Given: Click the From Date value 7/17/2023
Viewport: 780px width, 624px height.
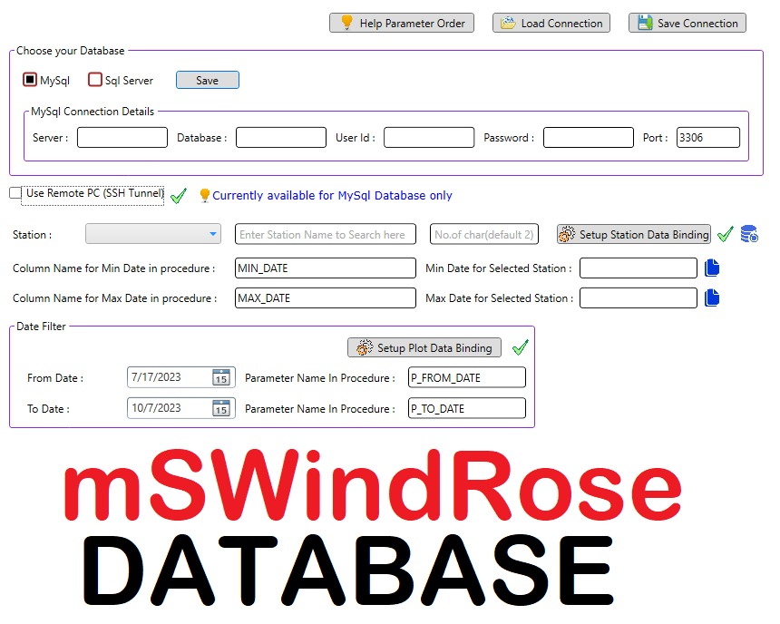Looking at the screenshot, I should 156,377.
